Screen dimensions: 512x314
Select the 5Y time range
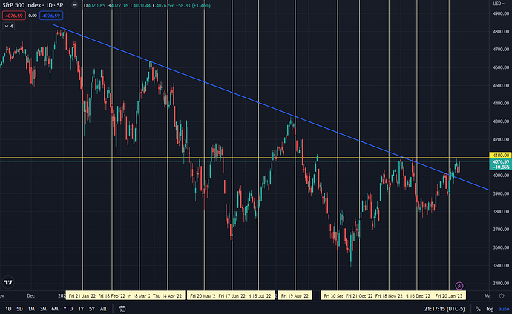pos(92,309)
